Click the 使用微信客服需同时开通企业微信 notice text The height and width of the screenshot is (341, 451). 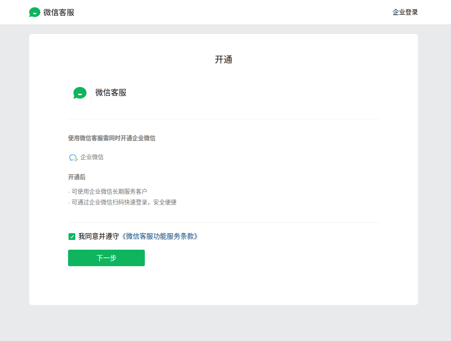coord(112,138)
